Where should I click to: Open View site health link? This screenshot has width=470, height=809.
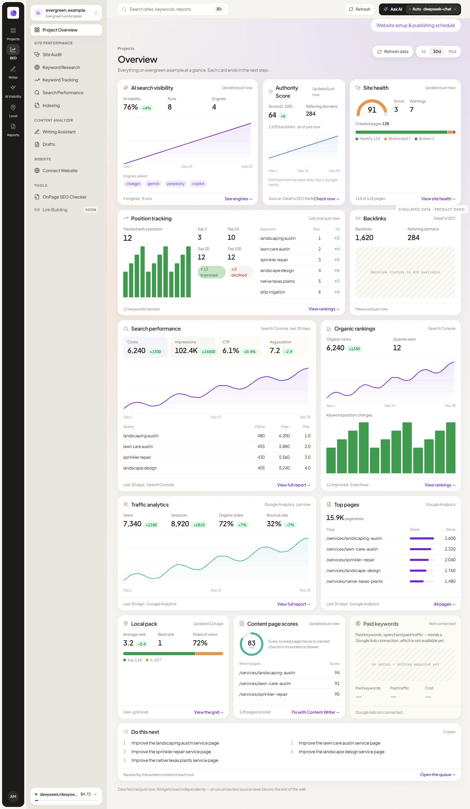(438, 199)
